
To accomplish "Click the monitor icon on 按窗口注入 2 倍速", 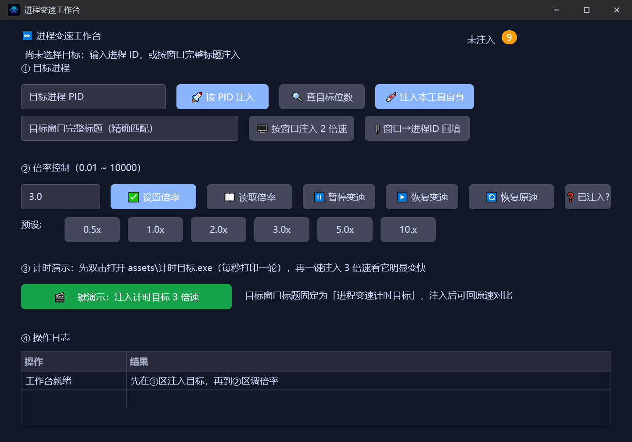I will pos(262,128).
